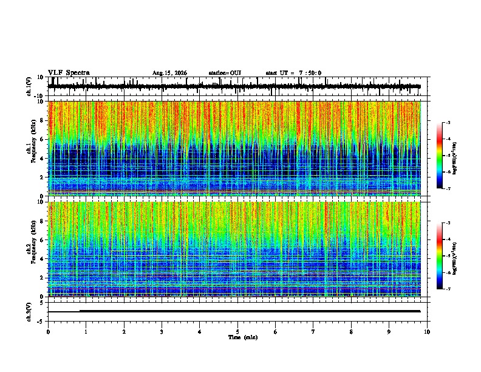This screenshot has width=481, height=372.
Task: Click the ch.1 waveform voltage strip
Action: [x=234, y=86]
